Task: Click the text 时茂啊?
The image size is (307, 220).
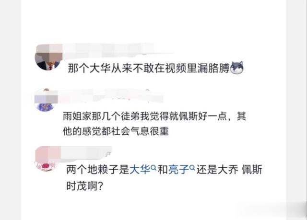Action: coord(84,186)
